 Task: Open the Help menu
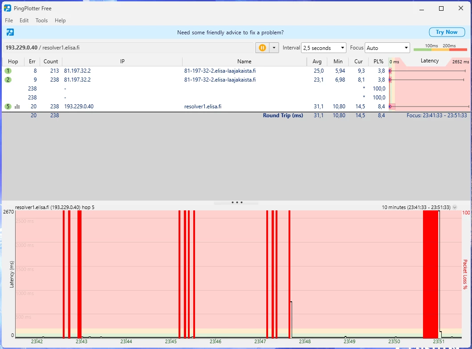click(x=60, y=21)
